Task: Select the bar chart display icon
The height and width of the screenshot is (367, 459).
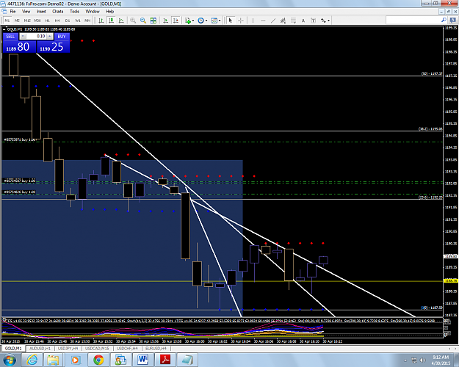Action: [101, 21]
